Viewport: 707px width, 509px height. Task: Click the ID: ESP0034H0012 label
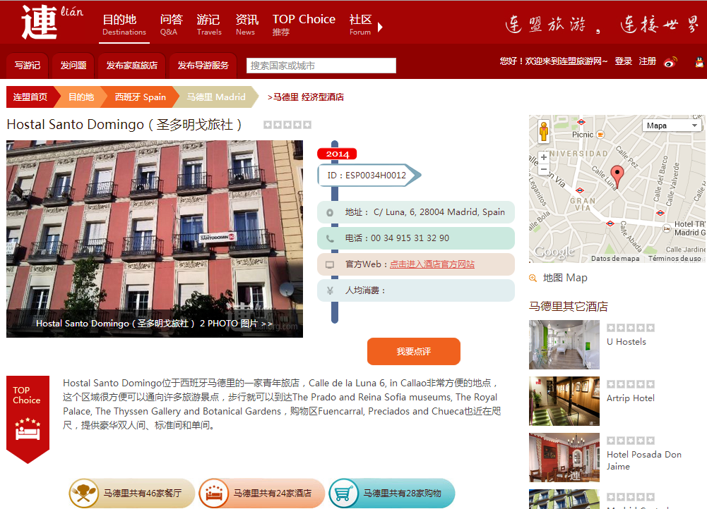367,175
